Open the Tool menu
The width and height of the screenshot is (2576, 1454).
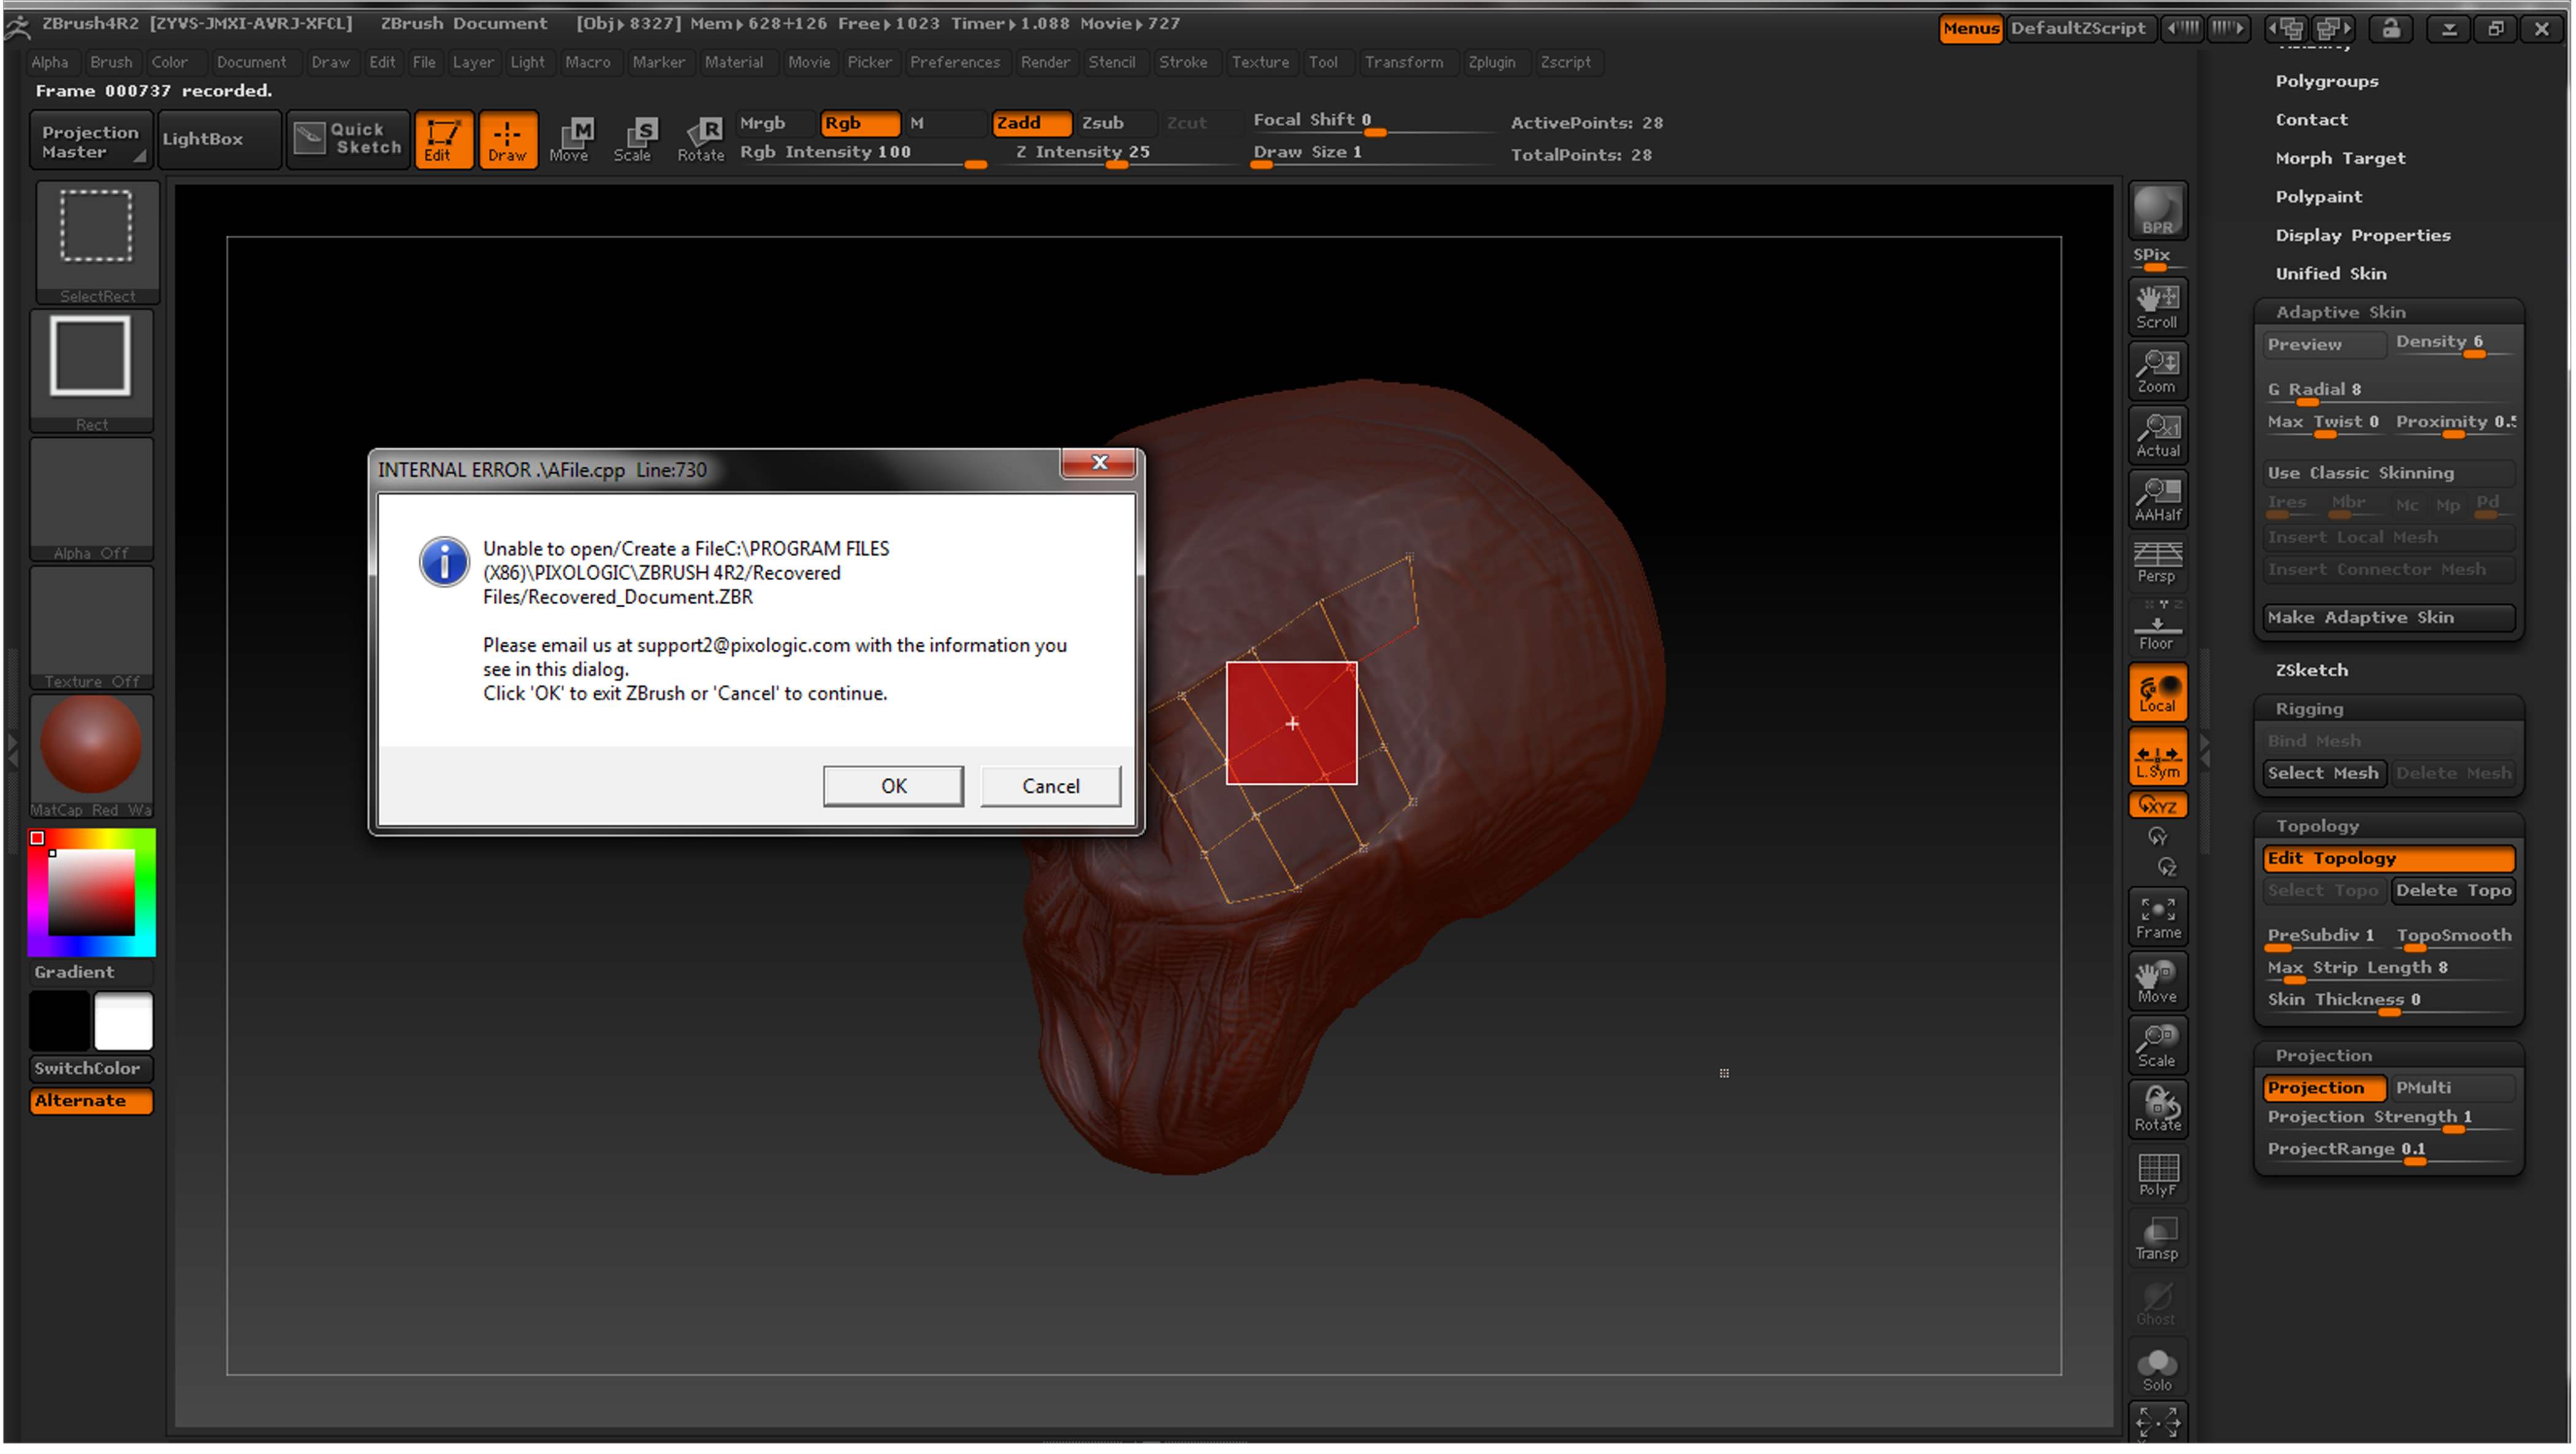tap(1325, 62)
